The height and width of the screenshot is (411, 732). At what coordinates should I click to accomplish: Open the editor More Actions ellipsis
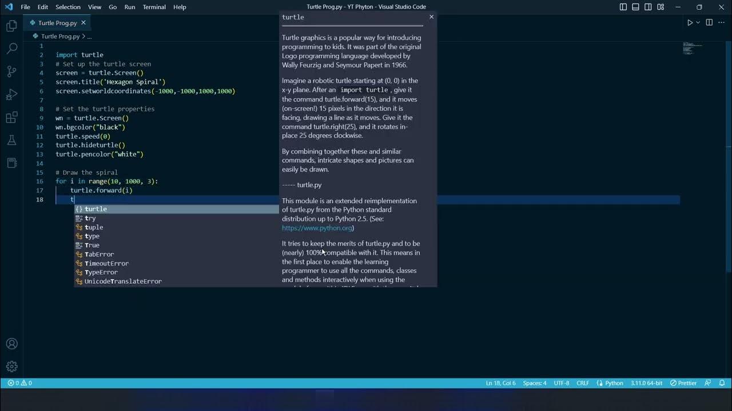click(x=722, y=23)
